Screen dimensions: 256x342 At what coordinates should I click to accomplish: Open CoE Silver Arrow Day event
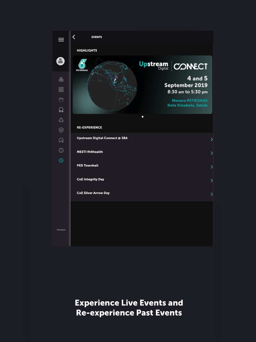click(x=142, y=194)
